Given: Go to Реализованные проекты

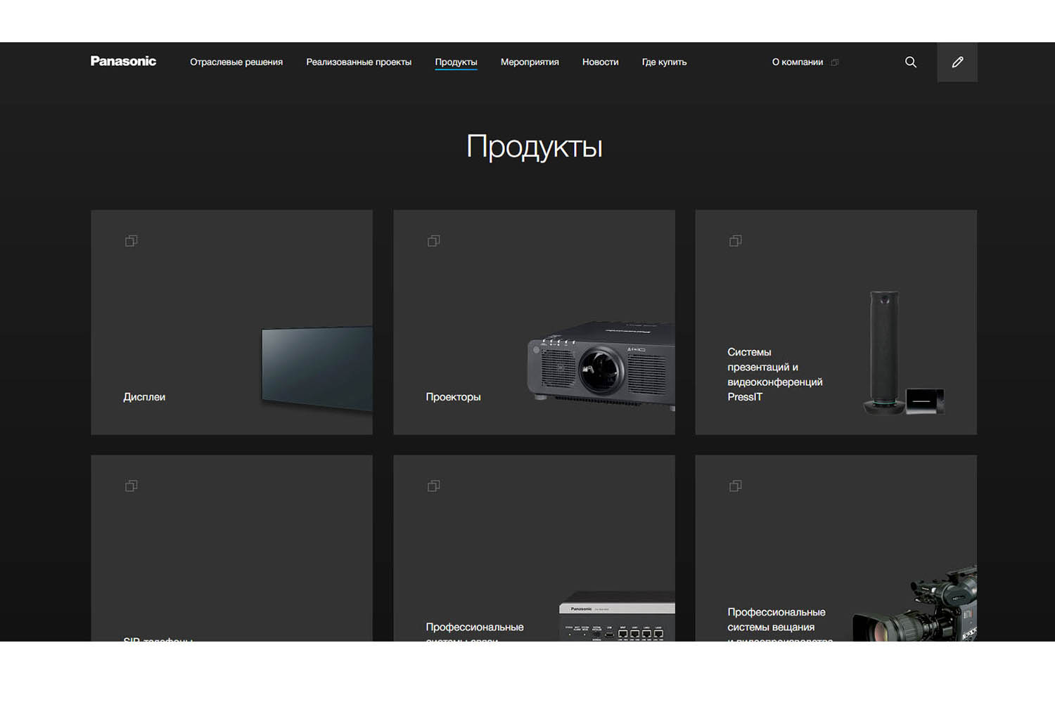Looking at the screenshot, I should point(359,62).
